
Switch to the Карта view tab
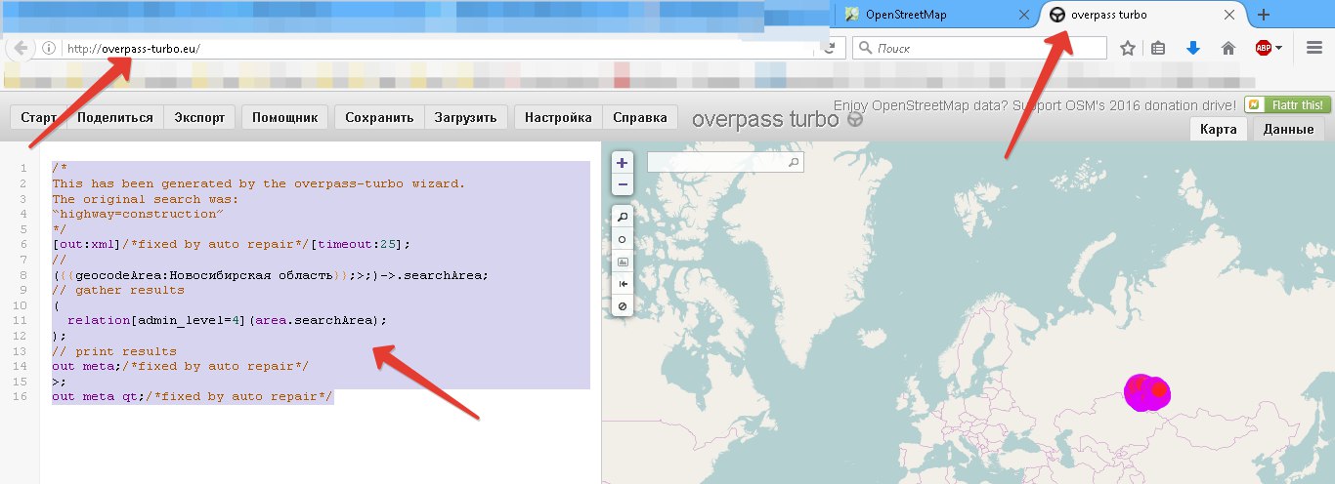click(x=1219, y=130)
